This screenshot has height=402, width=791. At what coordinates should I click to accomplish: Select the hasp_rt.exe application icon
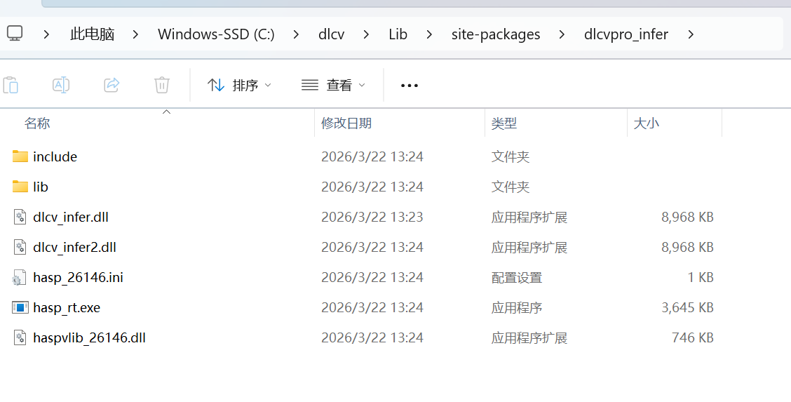point(20,307)
